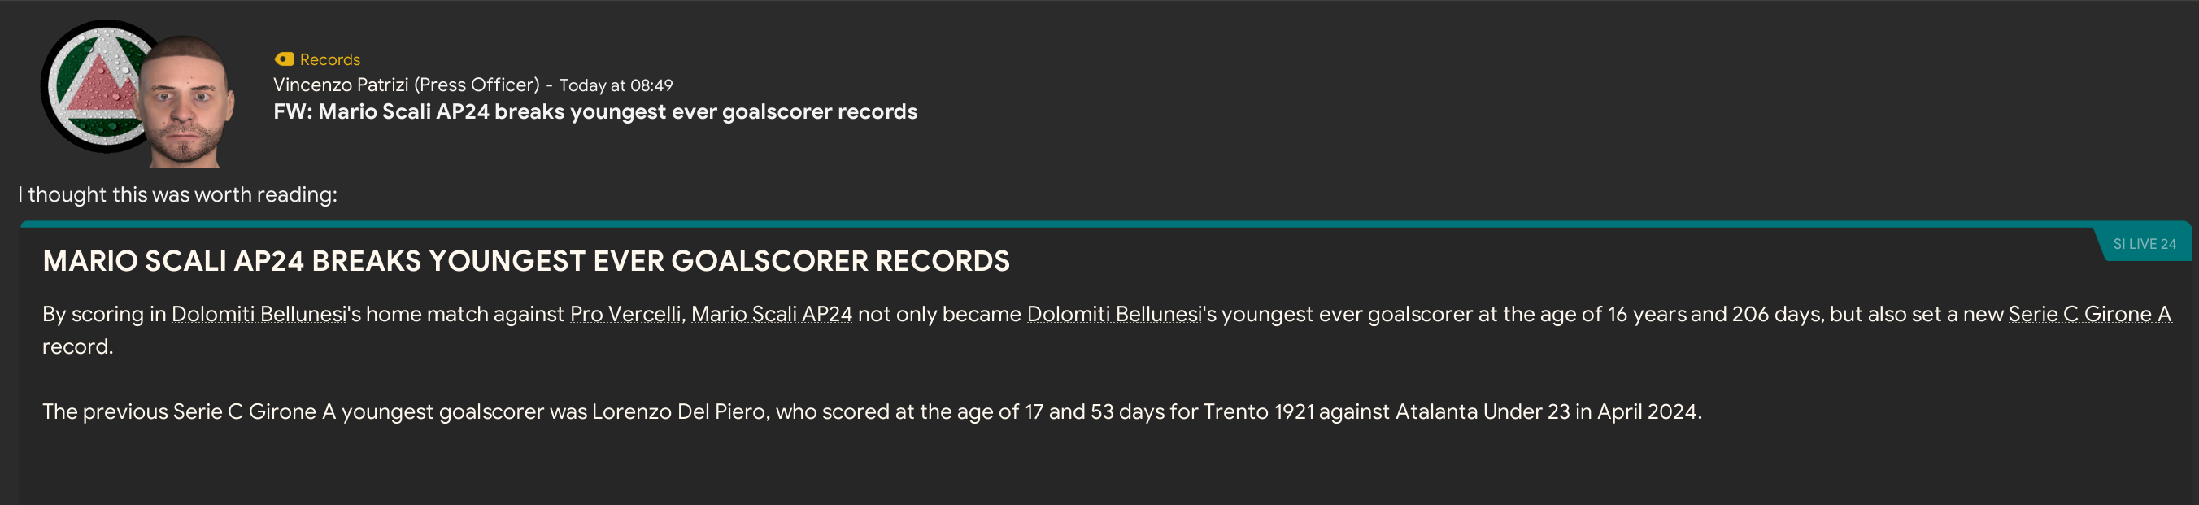This screenshot has height=505, width=2199.
Task: Open the Pro Vercelli club link
Action: pos(625,314)
